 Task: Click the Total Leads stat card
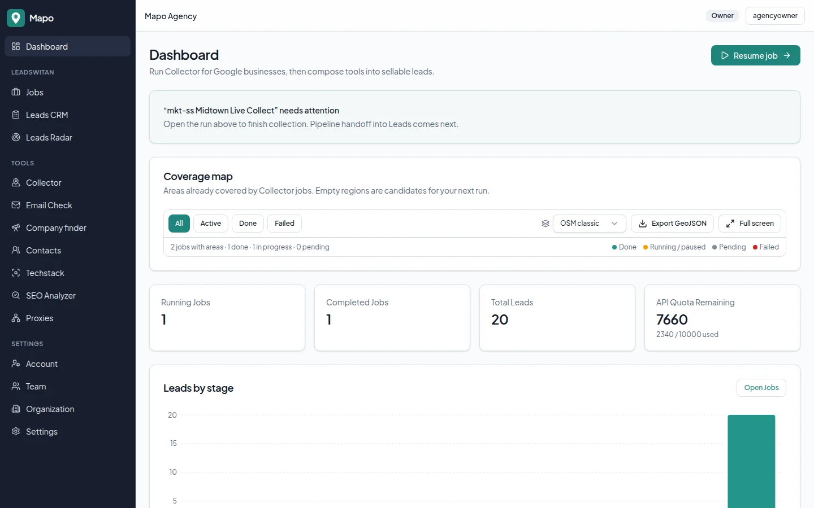pos(557,318)
